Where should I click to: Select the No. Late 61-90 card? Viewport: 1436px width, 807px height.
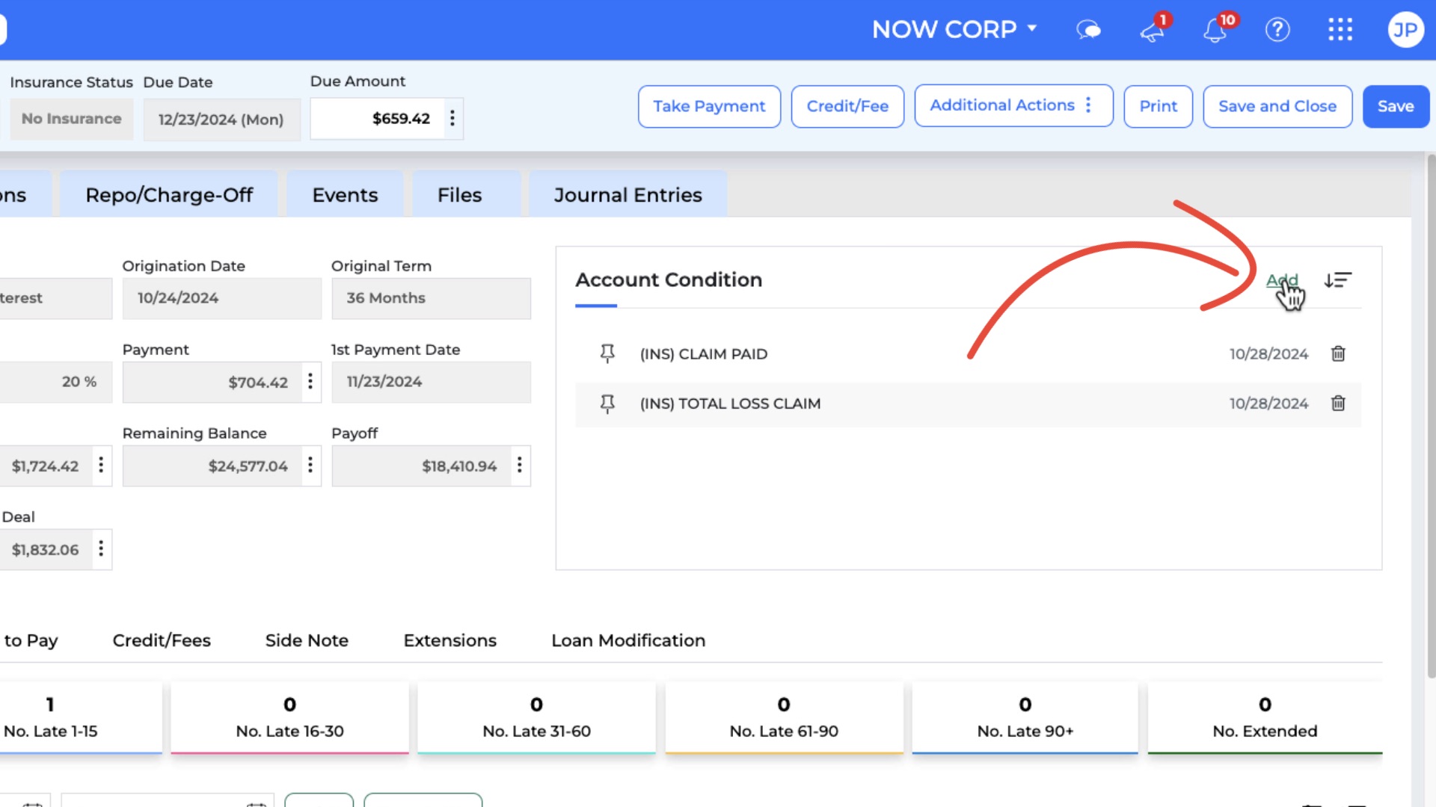[784, 717]
